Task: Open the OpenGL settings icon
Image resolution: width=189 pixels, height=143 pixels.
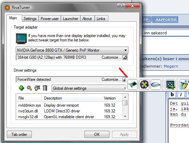Action: (156, 85)
